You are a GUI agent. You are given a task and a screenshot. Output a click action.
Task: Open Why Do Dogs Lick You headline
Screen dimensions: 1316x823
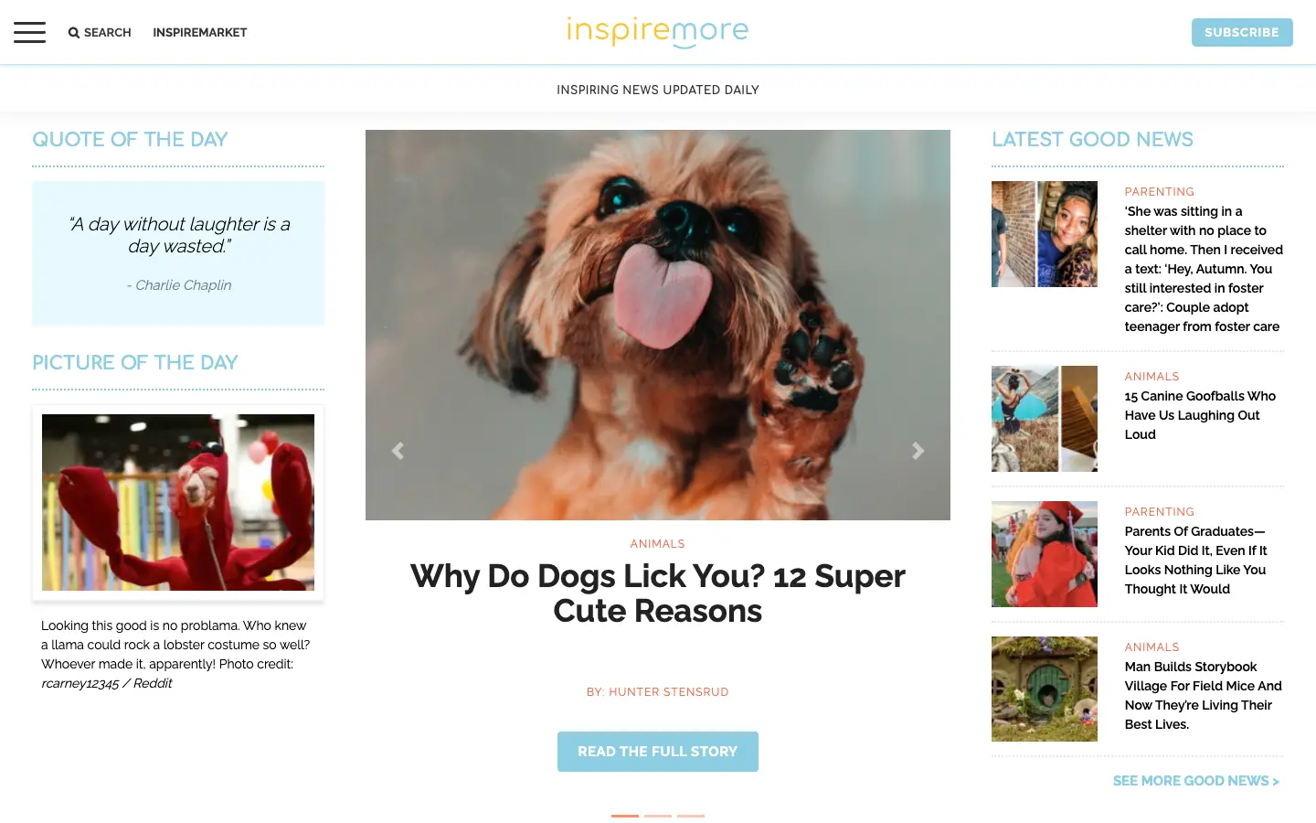tap(658, 593)
